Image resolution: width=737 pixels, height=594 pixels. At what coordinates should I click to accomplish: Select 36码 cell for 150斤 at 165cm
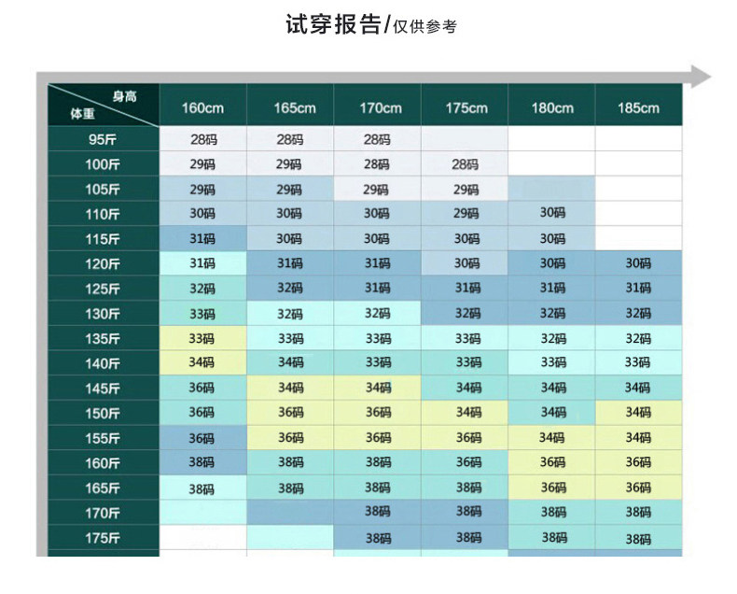click(290, 413)
